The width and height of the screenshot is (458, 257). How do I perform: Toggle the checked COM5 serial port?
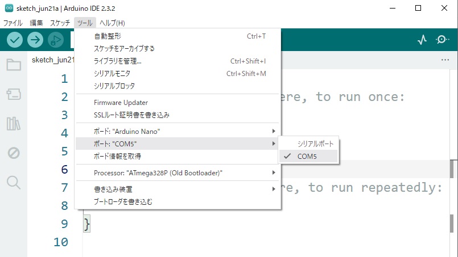(308, 156)
